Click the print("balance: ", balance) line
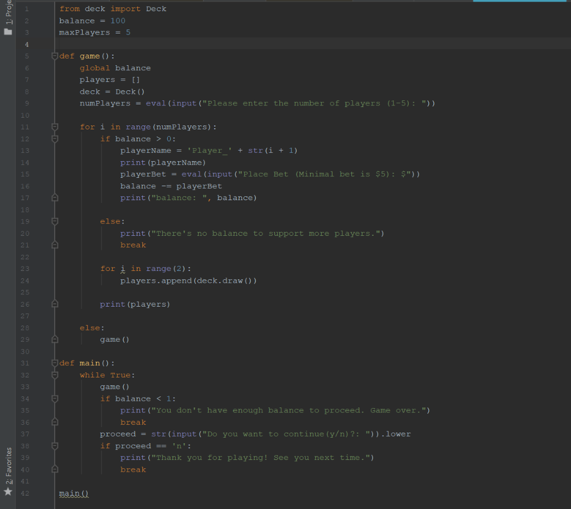Viewport: 571px width, 509px height. click(x=188, y=198)
